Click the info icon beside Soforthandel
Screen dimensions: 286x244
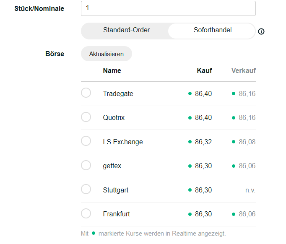[x=261, y=31]
